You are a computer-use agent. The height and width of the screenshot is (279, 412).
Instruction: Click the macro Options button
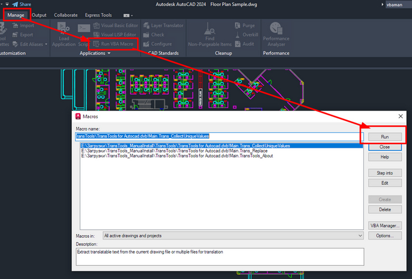coord(385,235)
